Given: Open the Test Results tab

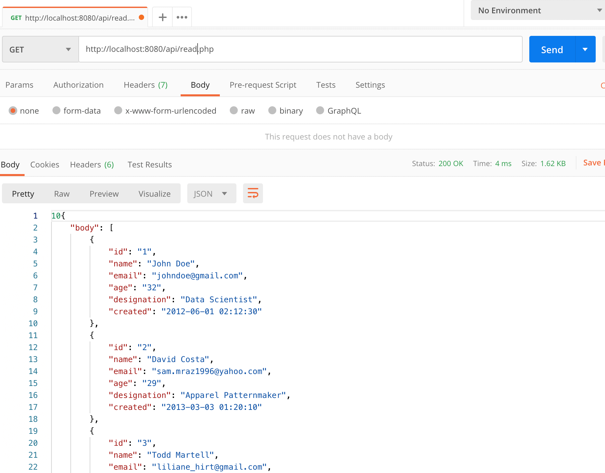Looking at the screenshot, I should click(150, 165).
